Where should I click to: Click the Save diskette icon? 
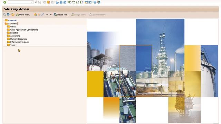coord(40,2)
